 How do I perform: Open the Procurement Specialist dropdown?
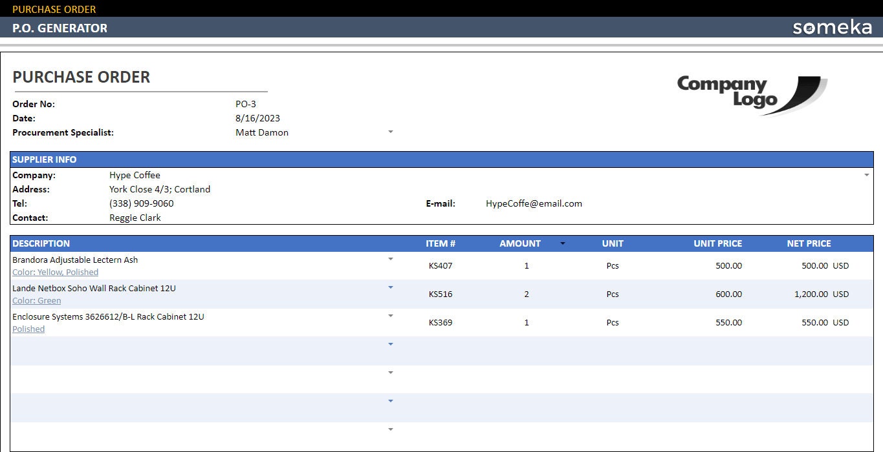click(390, 131)
